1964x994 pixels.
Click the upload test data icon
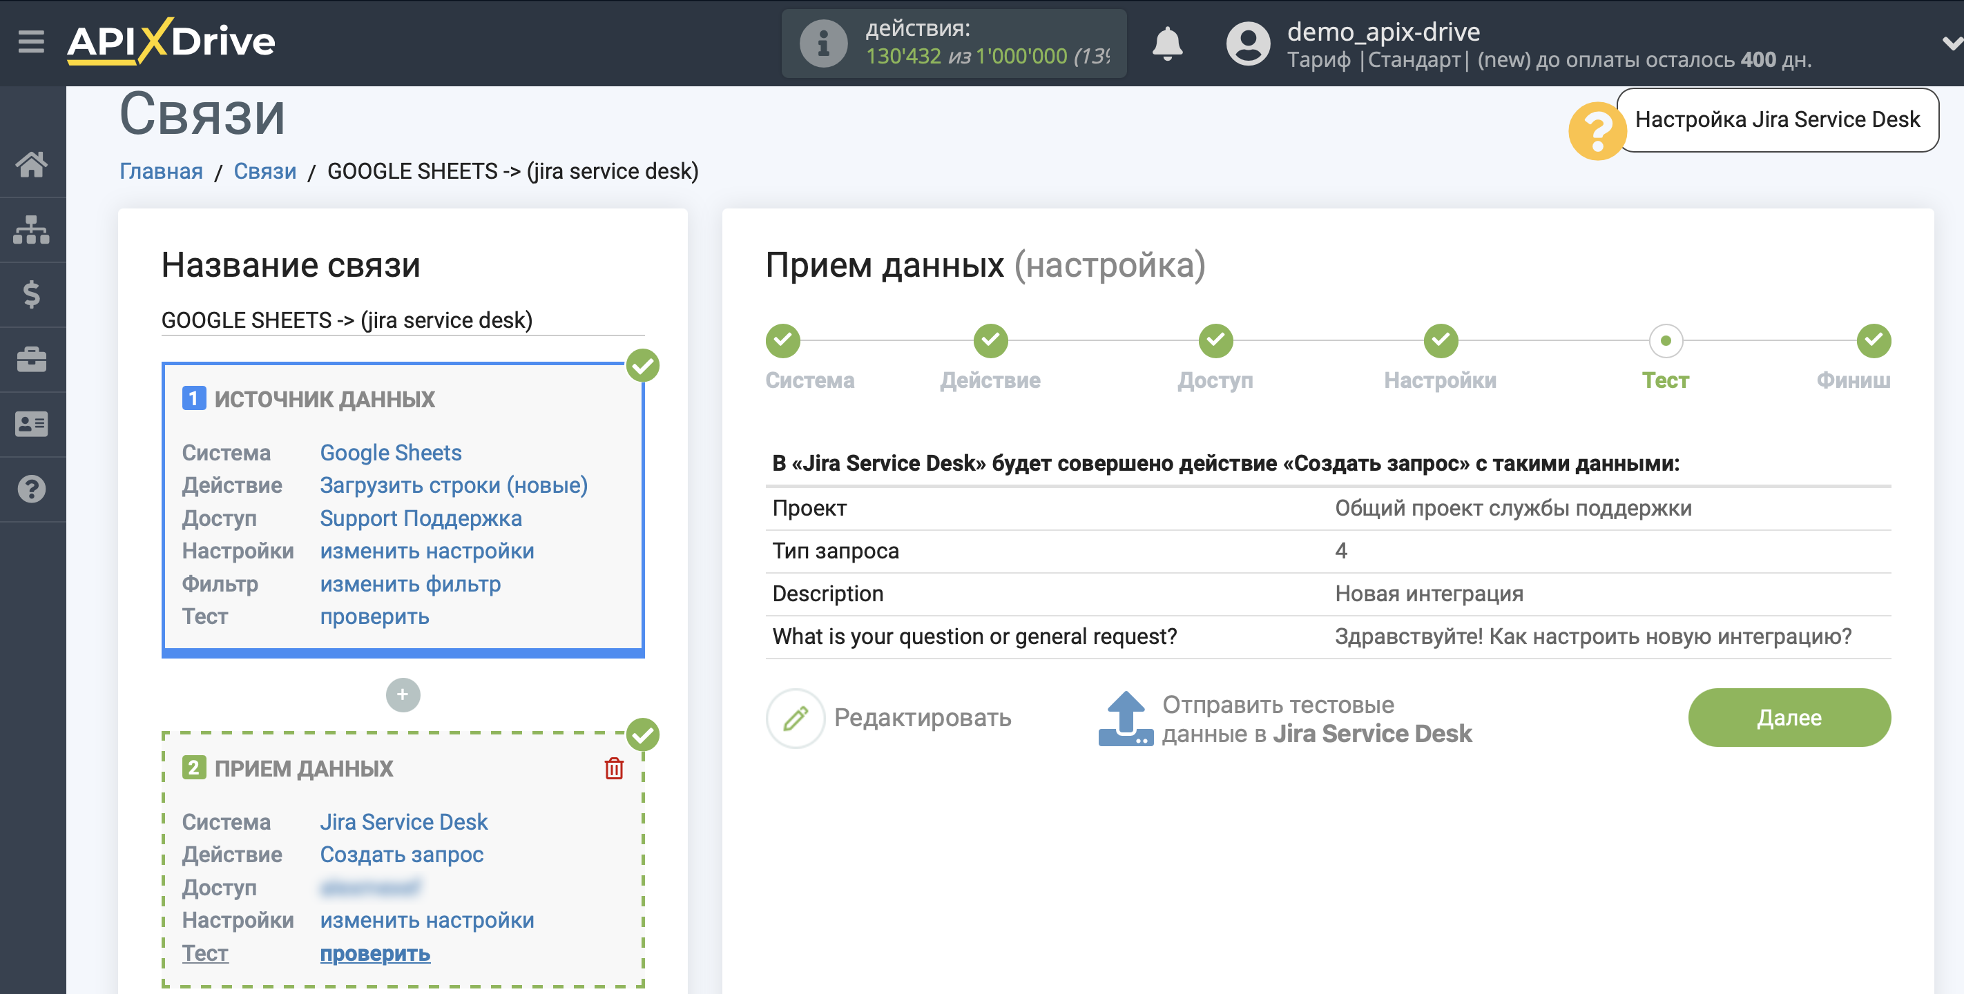coord(1126,719)
